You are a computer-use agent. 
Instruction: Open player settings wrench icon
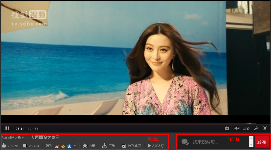256,128
